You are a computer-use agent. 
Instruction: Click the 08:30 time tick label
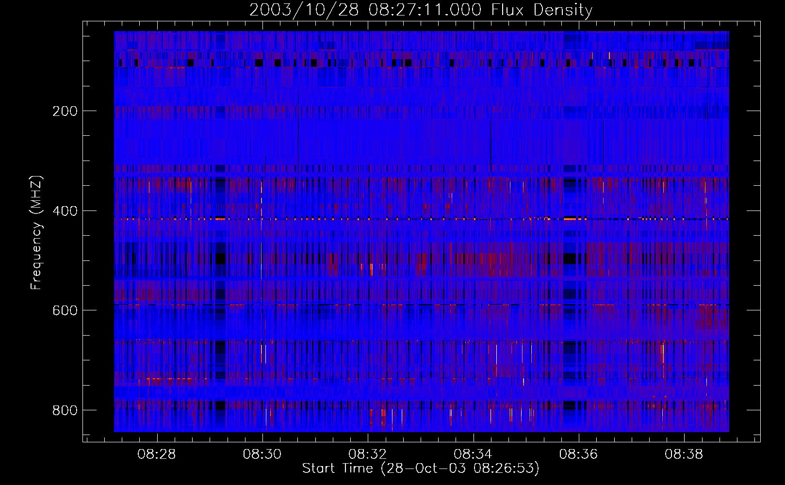pos(262,454)
